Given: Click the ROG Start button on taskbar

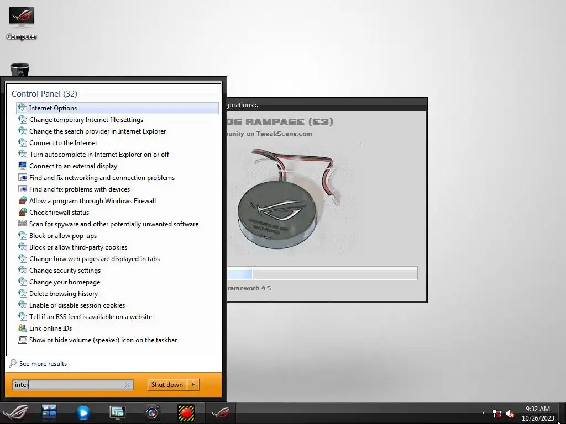Looking at the screenshot, I should coord(15,412).
